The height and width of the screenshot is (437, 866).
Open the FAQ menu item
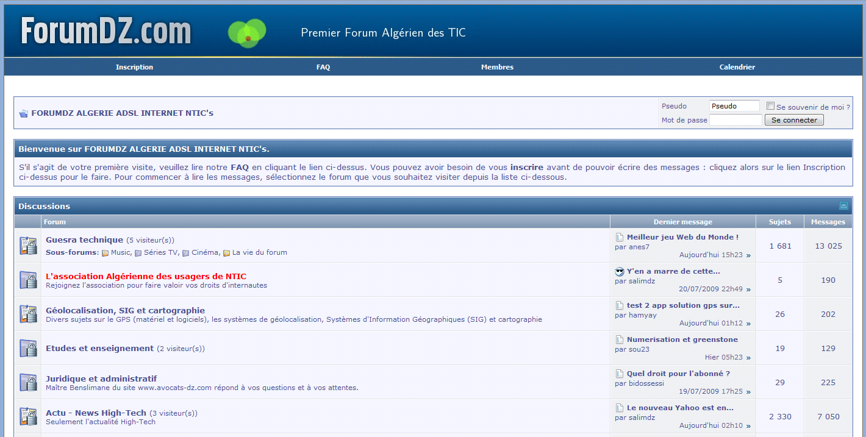(323, 67)
